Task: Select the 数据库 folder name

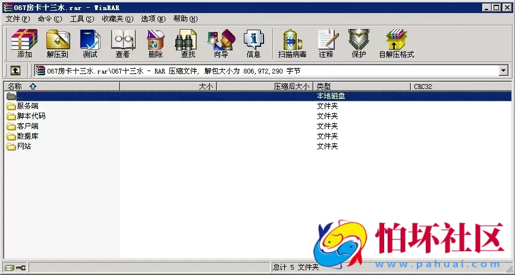Action: (27, 136)
